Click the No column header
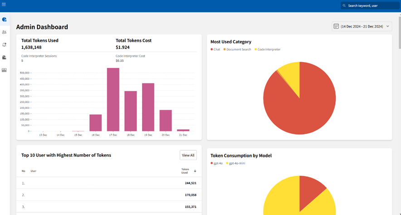Screen dimensions: 401x215 [23, 171]
